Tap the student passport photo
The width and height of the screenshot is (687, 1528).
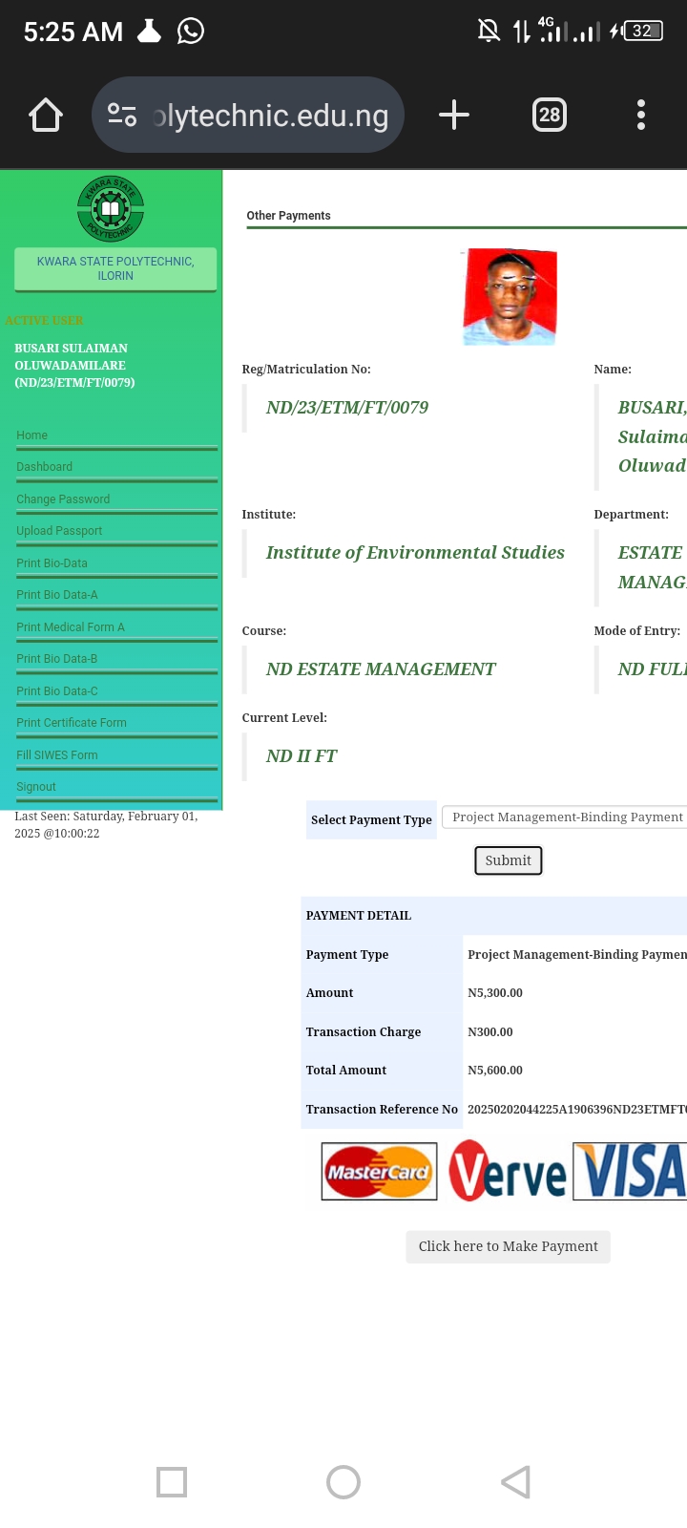coord(510,297)
